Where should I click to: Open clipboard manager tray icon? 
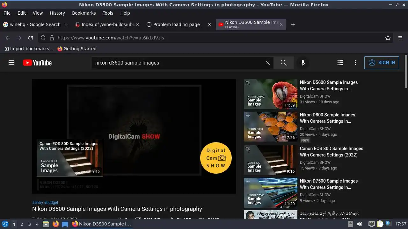coord(380,224)
